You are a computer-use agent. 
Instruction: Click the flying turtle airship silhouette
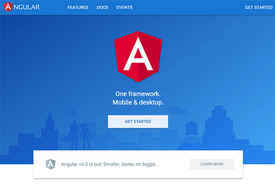[178, 111]
